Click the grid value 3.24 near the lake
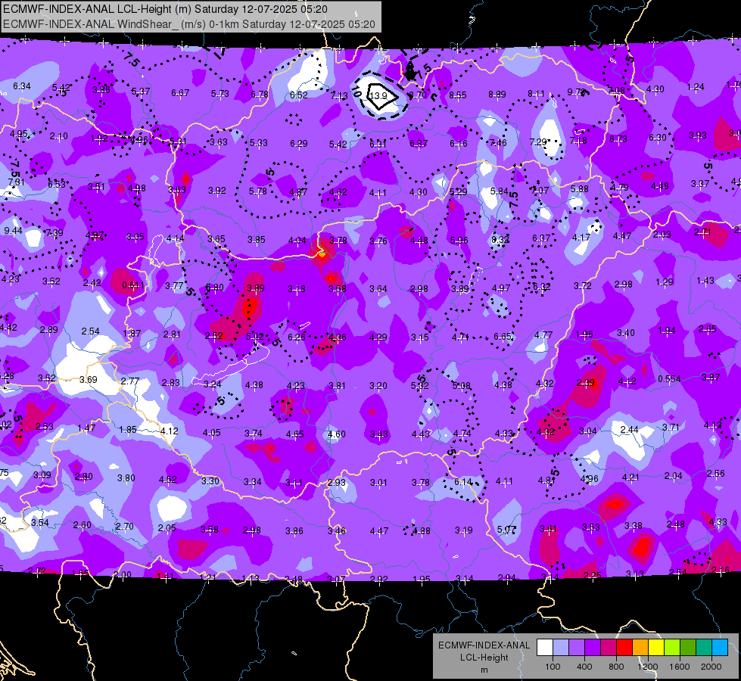This screenshot has height=681, width=741. point(212,384)
